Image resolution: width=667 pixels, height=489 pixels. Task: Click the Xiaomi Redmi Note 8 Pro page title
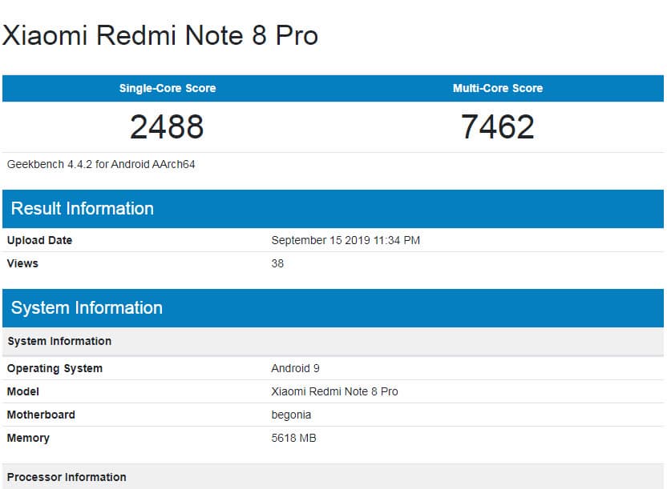pyautogui.click(x=160, y=36)
